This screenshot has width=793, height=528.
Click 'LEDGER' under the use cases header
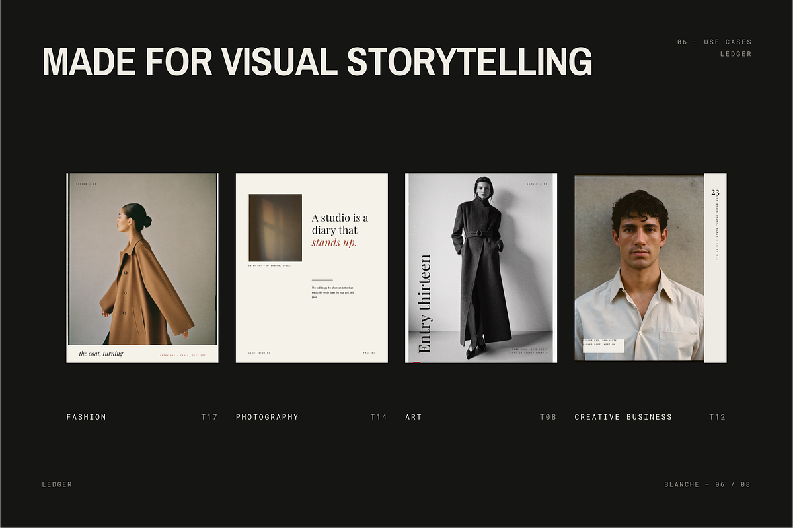pos(736,54)
